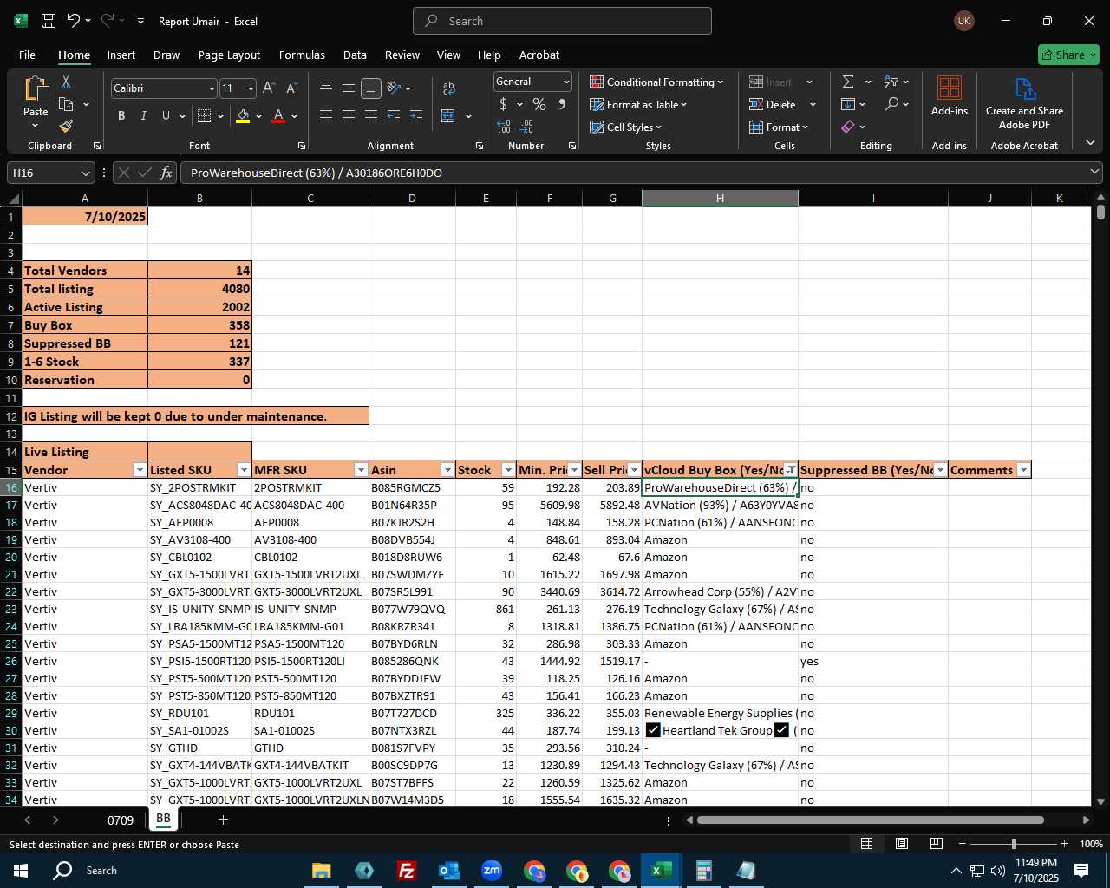Image resolution: width=1110 pixels, height=888 pixels.
Task: Click the Increase Indent icon
Action: click(x=416, y=116)
